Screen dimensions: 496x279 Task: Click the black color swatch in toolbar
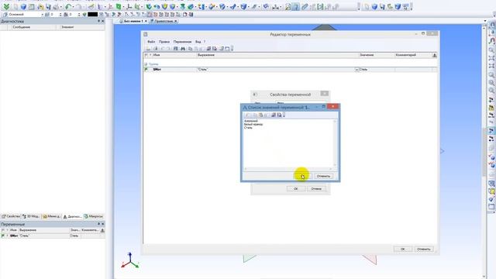[x=93, y=15]
